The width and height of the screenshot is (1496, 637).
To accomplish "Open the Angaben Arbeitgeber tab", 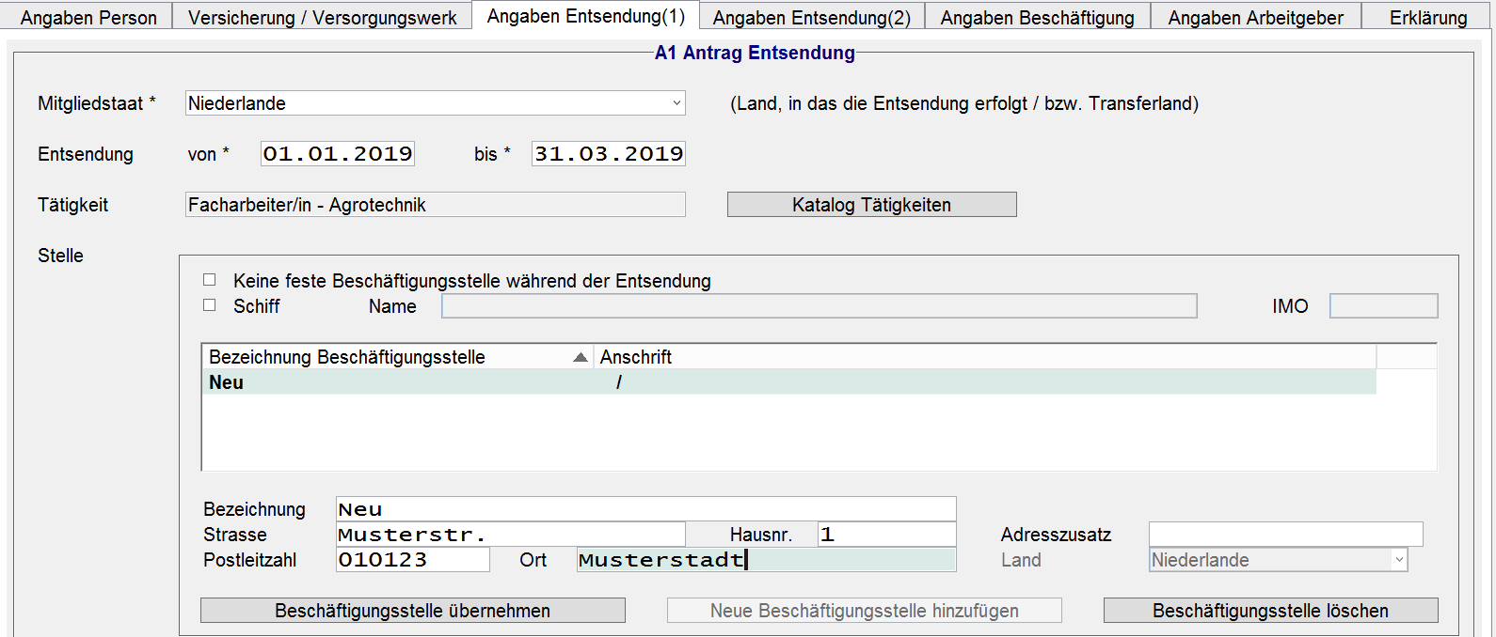I will click(x=1255, y=17).
